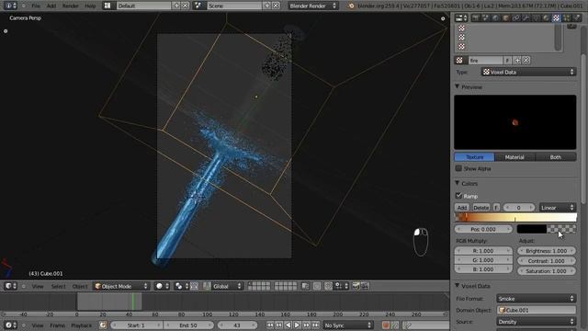Toggle timeline preview range clock button
Image resolution: width=588 pixels, height=331 pixels.
(x=103, y=325)
